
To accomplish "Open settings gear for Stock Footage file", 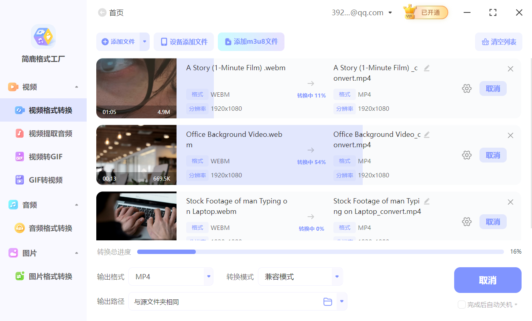I will coord(467,221).
